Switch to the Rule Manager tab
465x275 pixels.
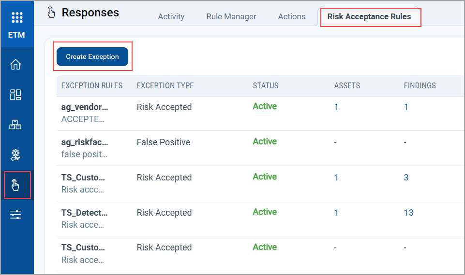tap(231, 16)
